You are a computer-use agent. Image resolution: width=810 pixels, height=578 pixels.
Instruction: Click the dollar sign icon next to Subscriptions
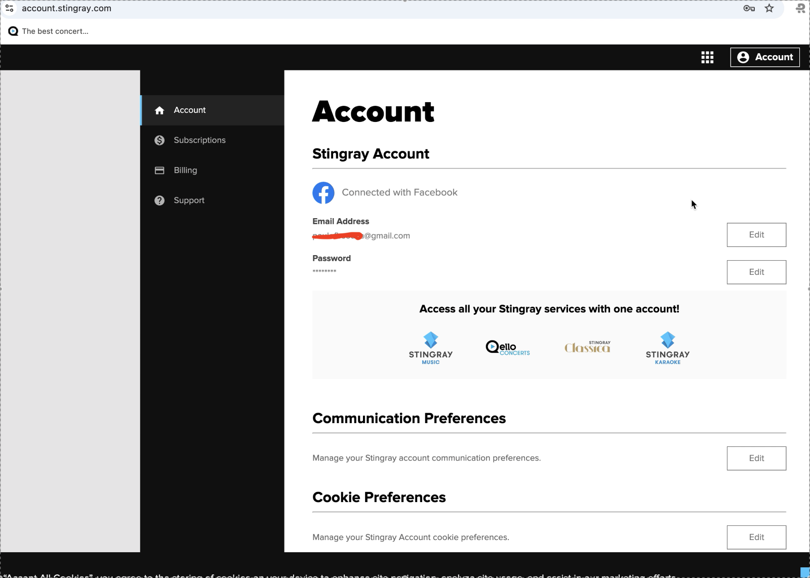coord(159,140)
